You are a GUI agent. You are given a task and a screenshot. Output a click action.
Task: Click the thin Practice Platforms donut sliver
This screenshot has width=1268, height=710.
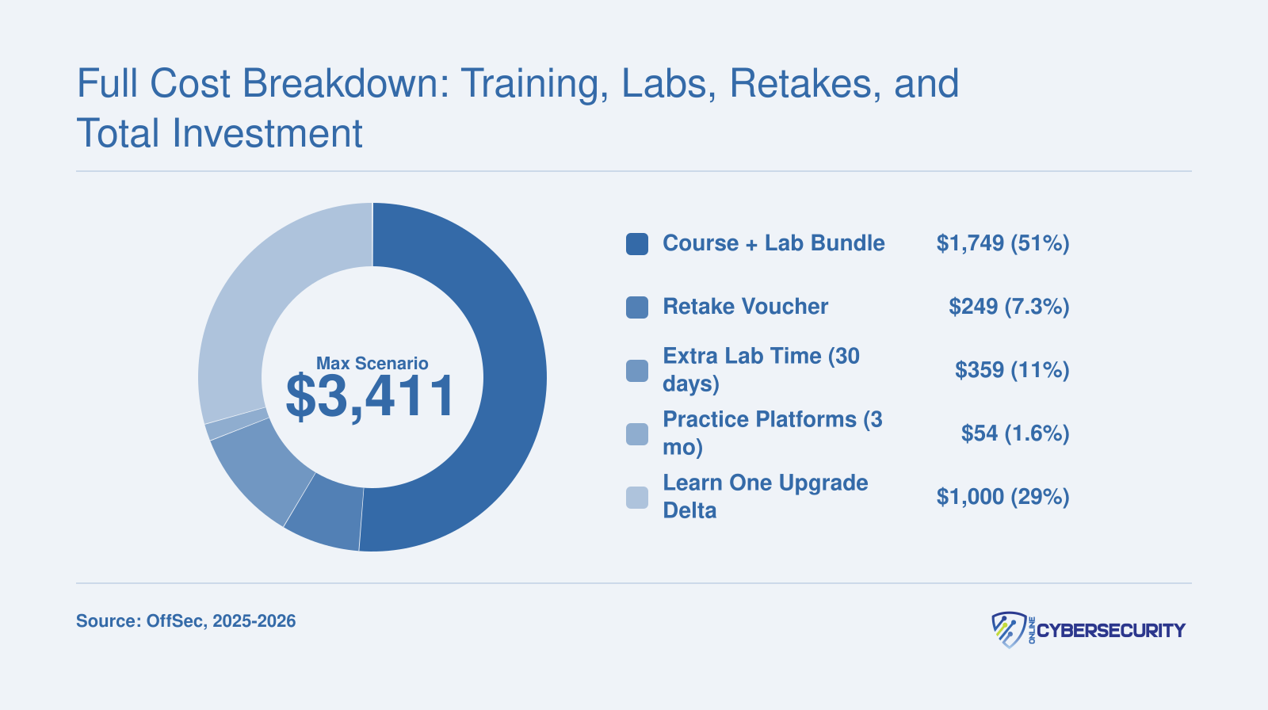235,424
